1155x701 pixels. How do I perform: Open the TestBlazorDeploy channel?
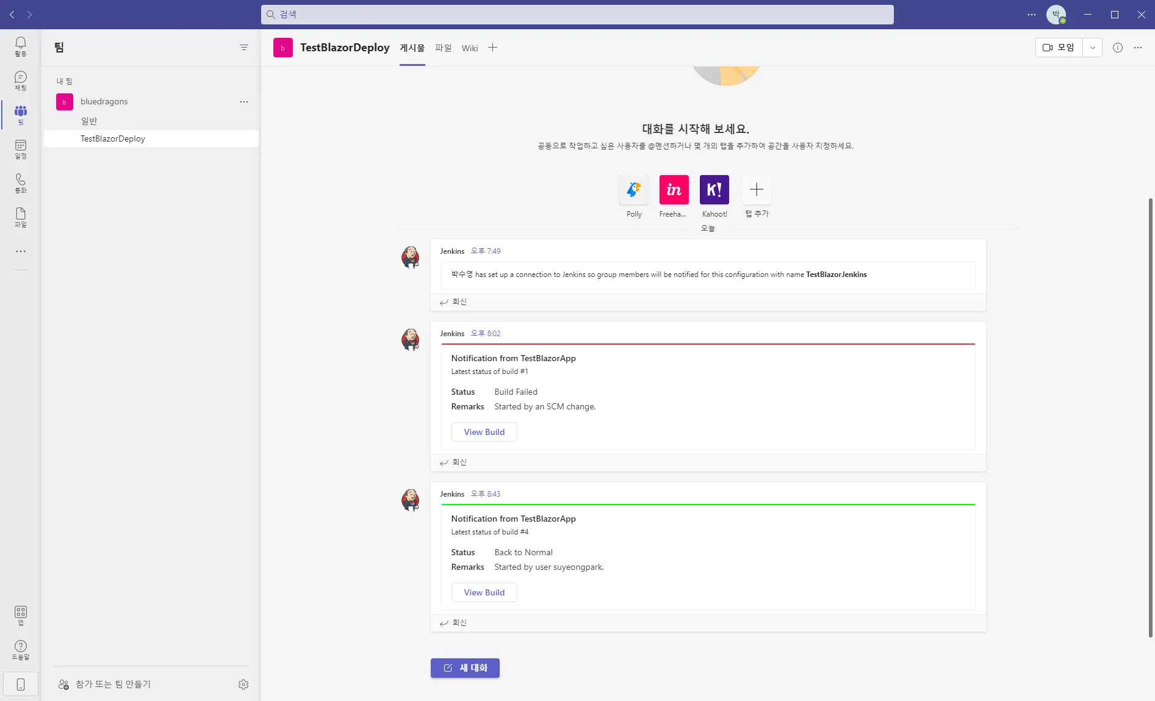tap(151, 138)
